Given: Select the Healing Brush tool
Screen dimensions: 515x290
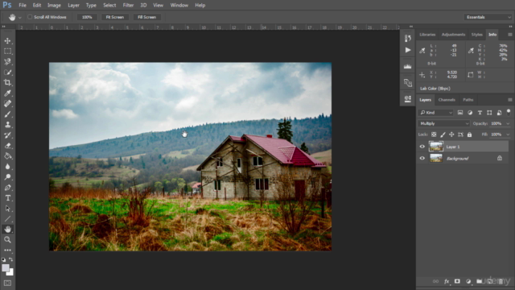Looking at the screenshot, I should tap(7, 104).
